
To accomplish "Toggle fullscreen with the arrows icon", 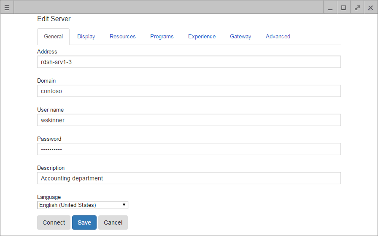I will coord(357,8).
